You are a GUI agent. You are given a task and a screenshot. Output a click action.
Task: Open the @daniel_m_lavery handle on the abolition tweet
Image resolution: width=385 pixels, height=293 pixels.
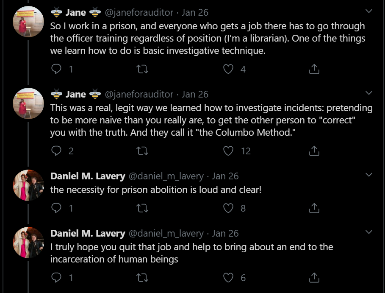(166, 176)
